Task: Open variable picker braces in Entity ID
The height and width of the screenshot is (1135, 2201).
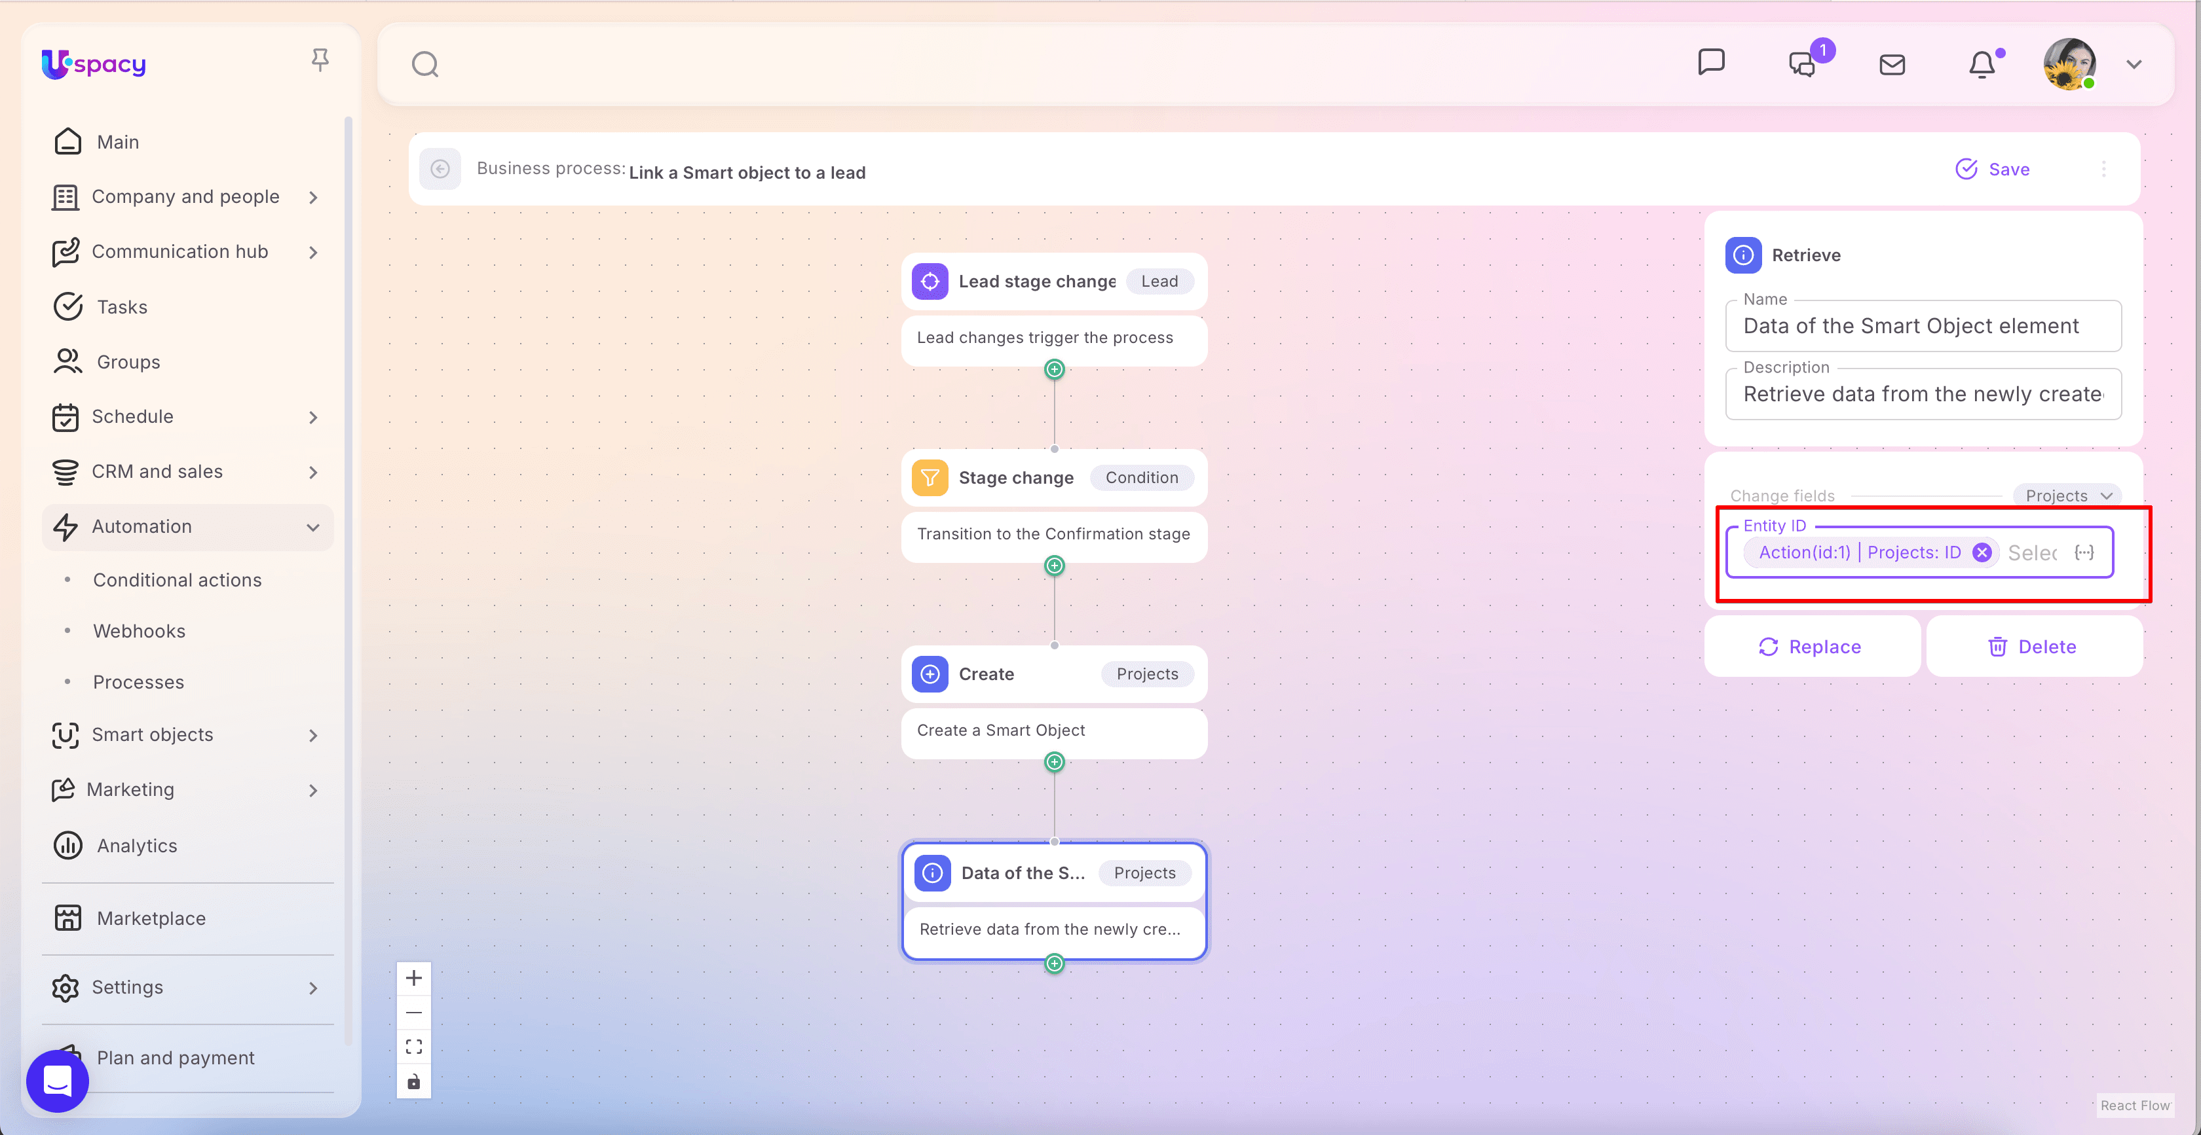Action: point(2084,552)
